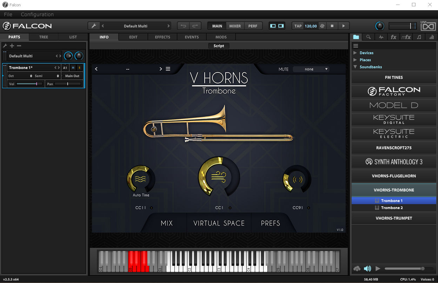Image resolution: width=438 pixels, height=283 pixels.
Task: Open the Main Out output selector
Action: coord(72,76)
